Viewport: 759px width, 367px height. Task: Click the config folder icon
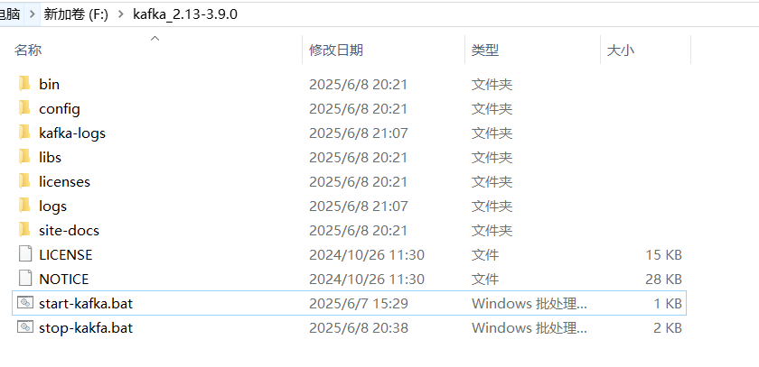[23, 108]
